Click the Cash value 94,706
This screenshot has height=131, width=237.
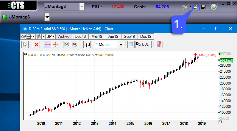tap(162, 7)
